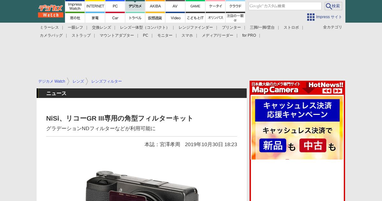Open the 注目の一眼 α tab
382x201 pixels.
coord(236,17)
